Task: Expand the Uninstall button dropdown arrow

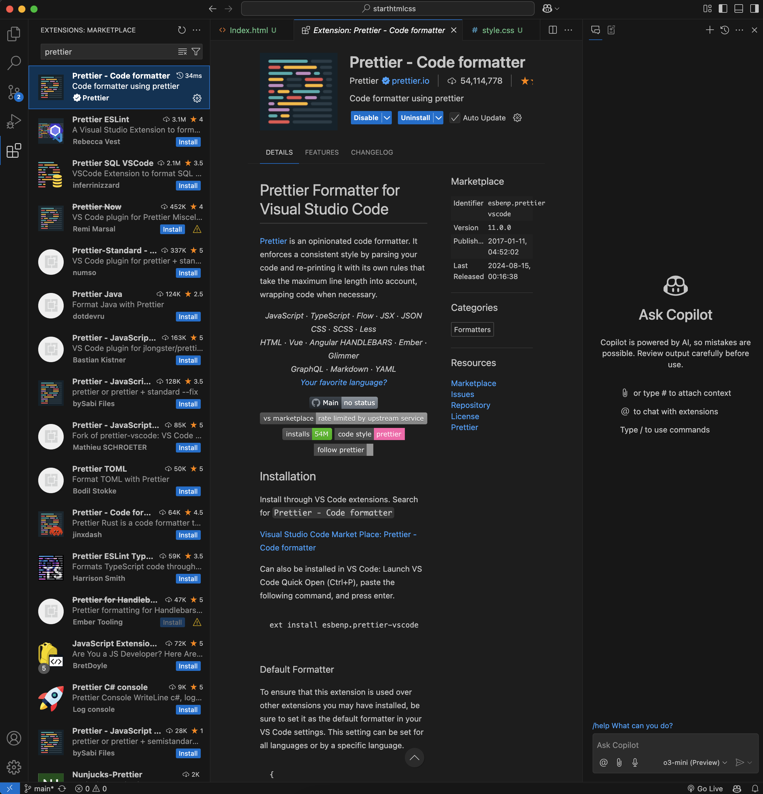Action: coord(438,118)
